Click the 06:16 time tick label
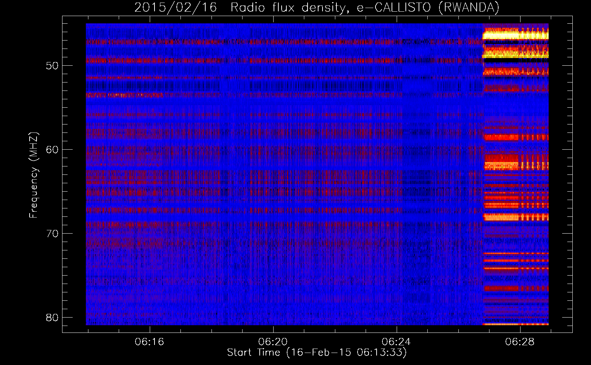This screenshot has height=365, width=591. click(x=149, y=342)
